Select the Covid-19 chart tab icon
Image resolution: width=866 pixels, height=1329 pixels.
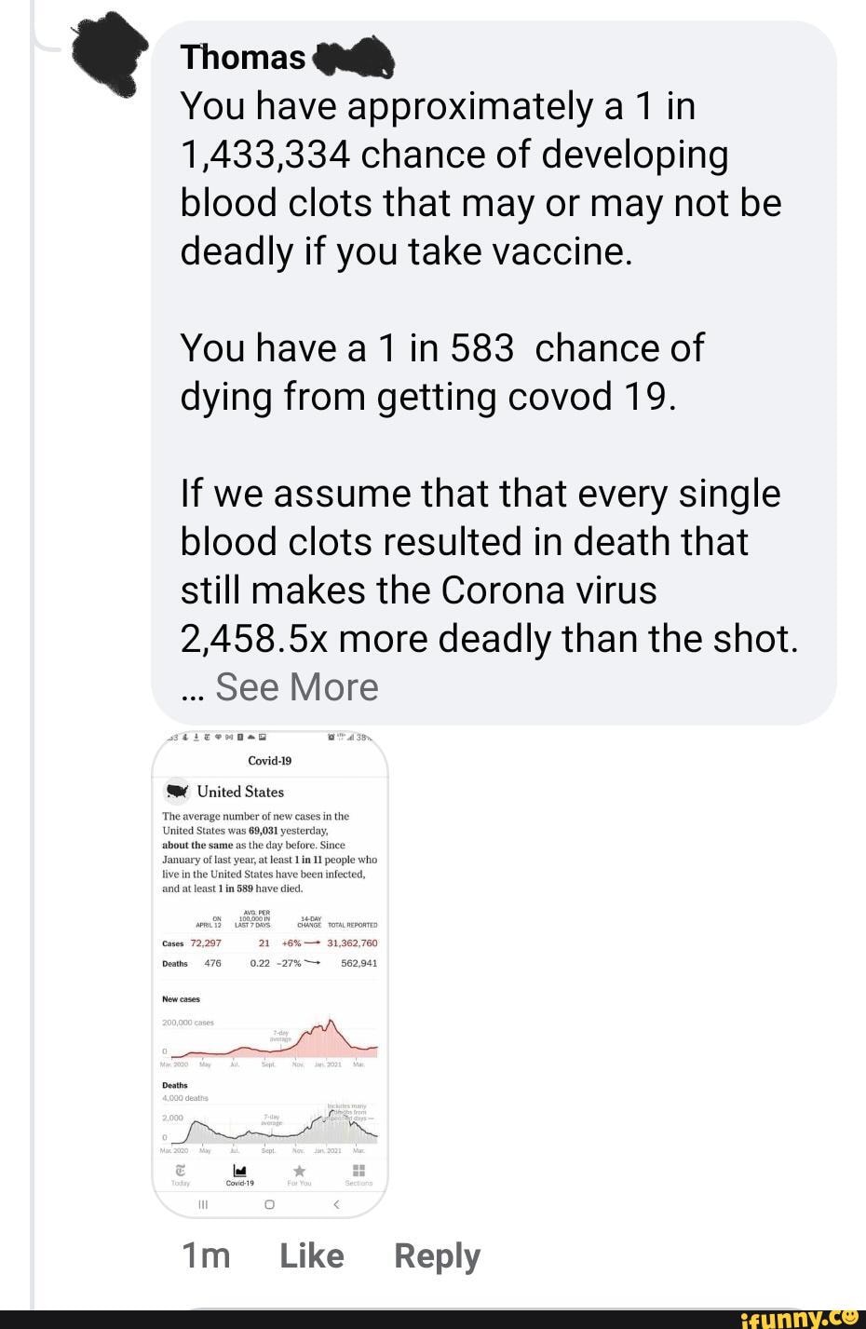point(240,1172)
